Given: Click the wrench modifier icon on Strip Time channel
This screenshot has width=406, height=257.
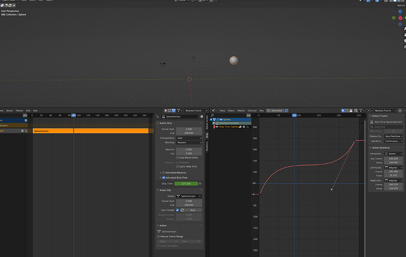Looking at the screenshot, I should [240, 127].
